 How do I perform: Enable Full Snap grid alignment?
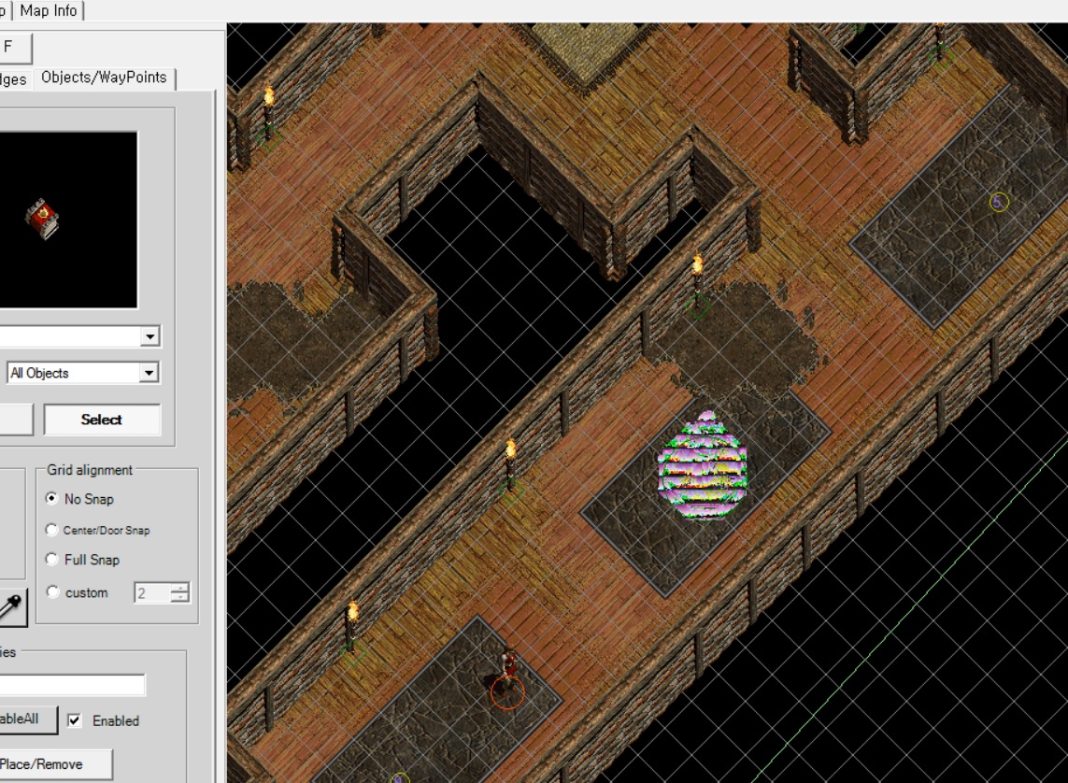pyautogui.click(x=51, y=560)
